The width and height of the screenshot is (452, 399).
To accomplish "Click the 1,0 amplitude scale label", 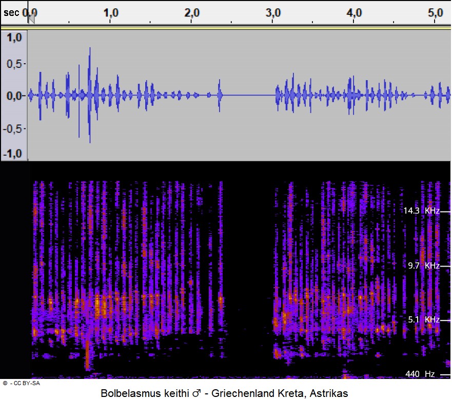I will click(14, 37).
